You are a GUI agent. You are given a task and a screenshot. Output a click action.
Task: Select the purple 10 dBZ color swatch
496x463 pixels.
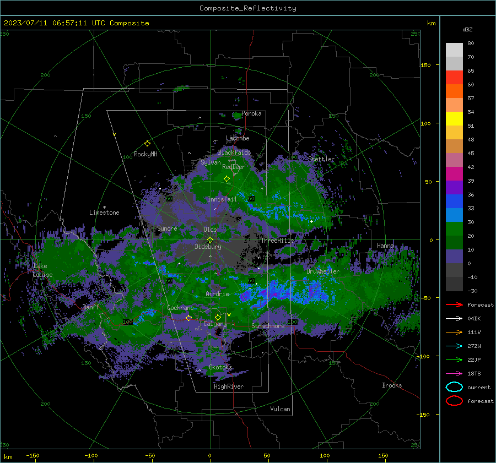[x=454, y=257]
